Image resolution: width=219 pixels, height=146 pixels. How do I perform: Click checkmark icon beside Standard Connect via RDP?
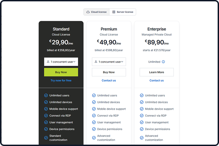coord(46,116)
